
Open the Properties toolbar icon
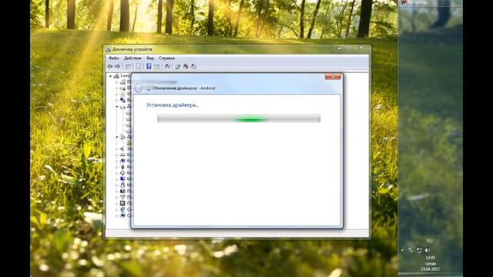pos(139,66)
